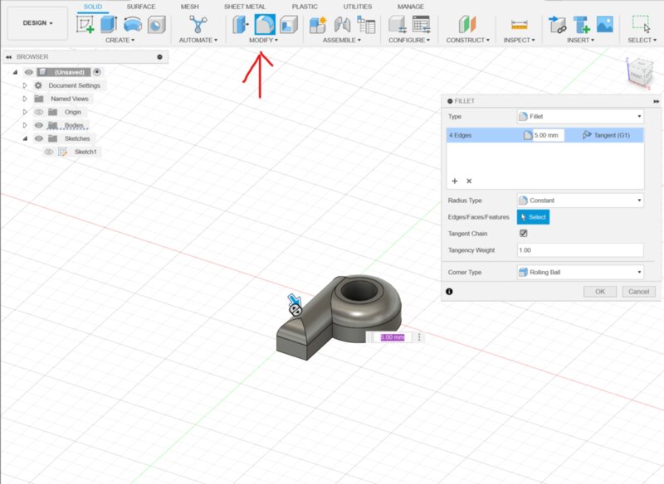Click the round options button in the Browser header
This screenshot has width=664, height=484.
click(x=159, y=56)
